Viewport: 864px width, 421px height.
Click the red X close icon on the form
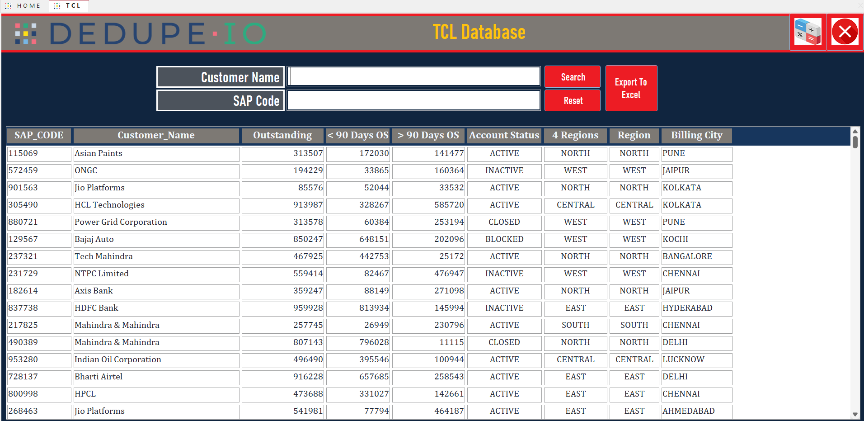(x=845, y=31)
